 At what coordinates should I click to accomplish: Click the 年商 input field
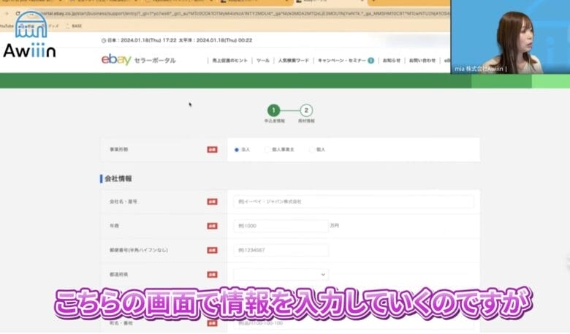coord(281,226)
